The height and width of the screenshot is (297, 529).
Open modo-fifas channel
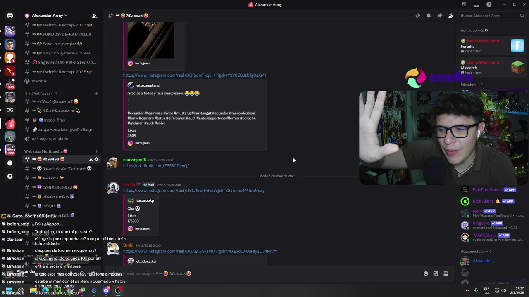[61, 120]
